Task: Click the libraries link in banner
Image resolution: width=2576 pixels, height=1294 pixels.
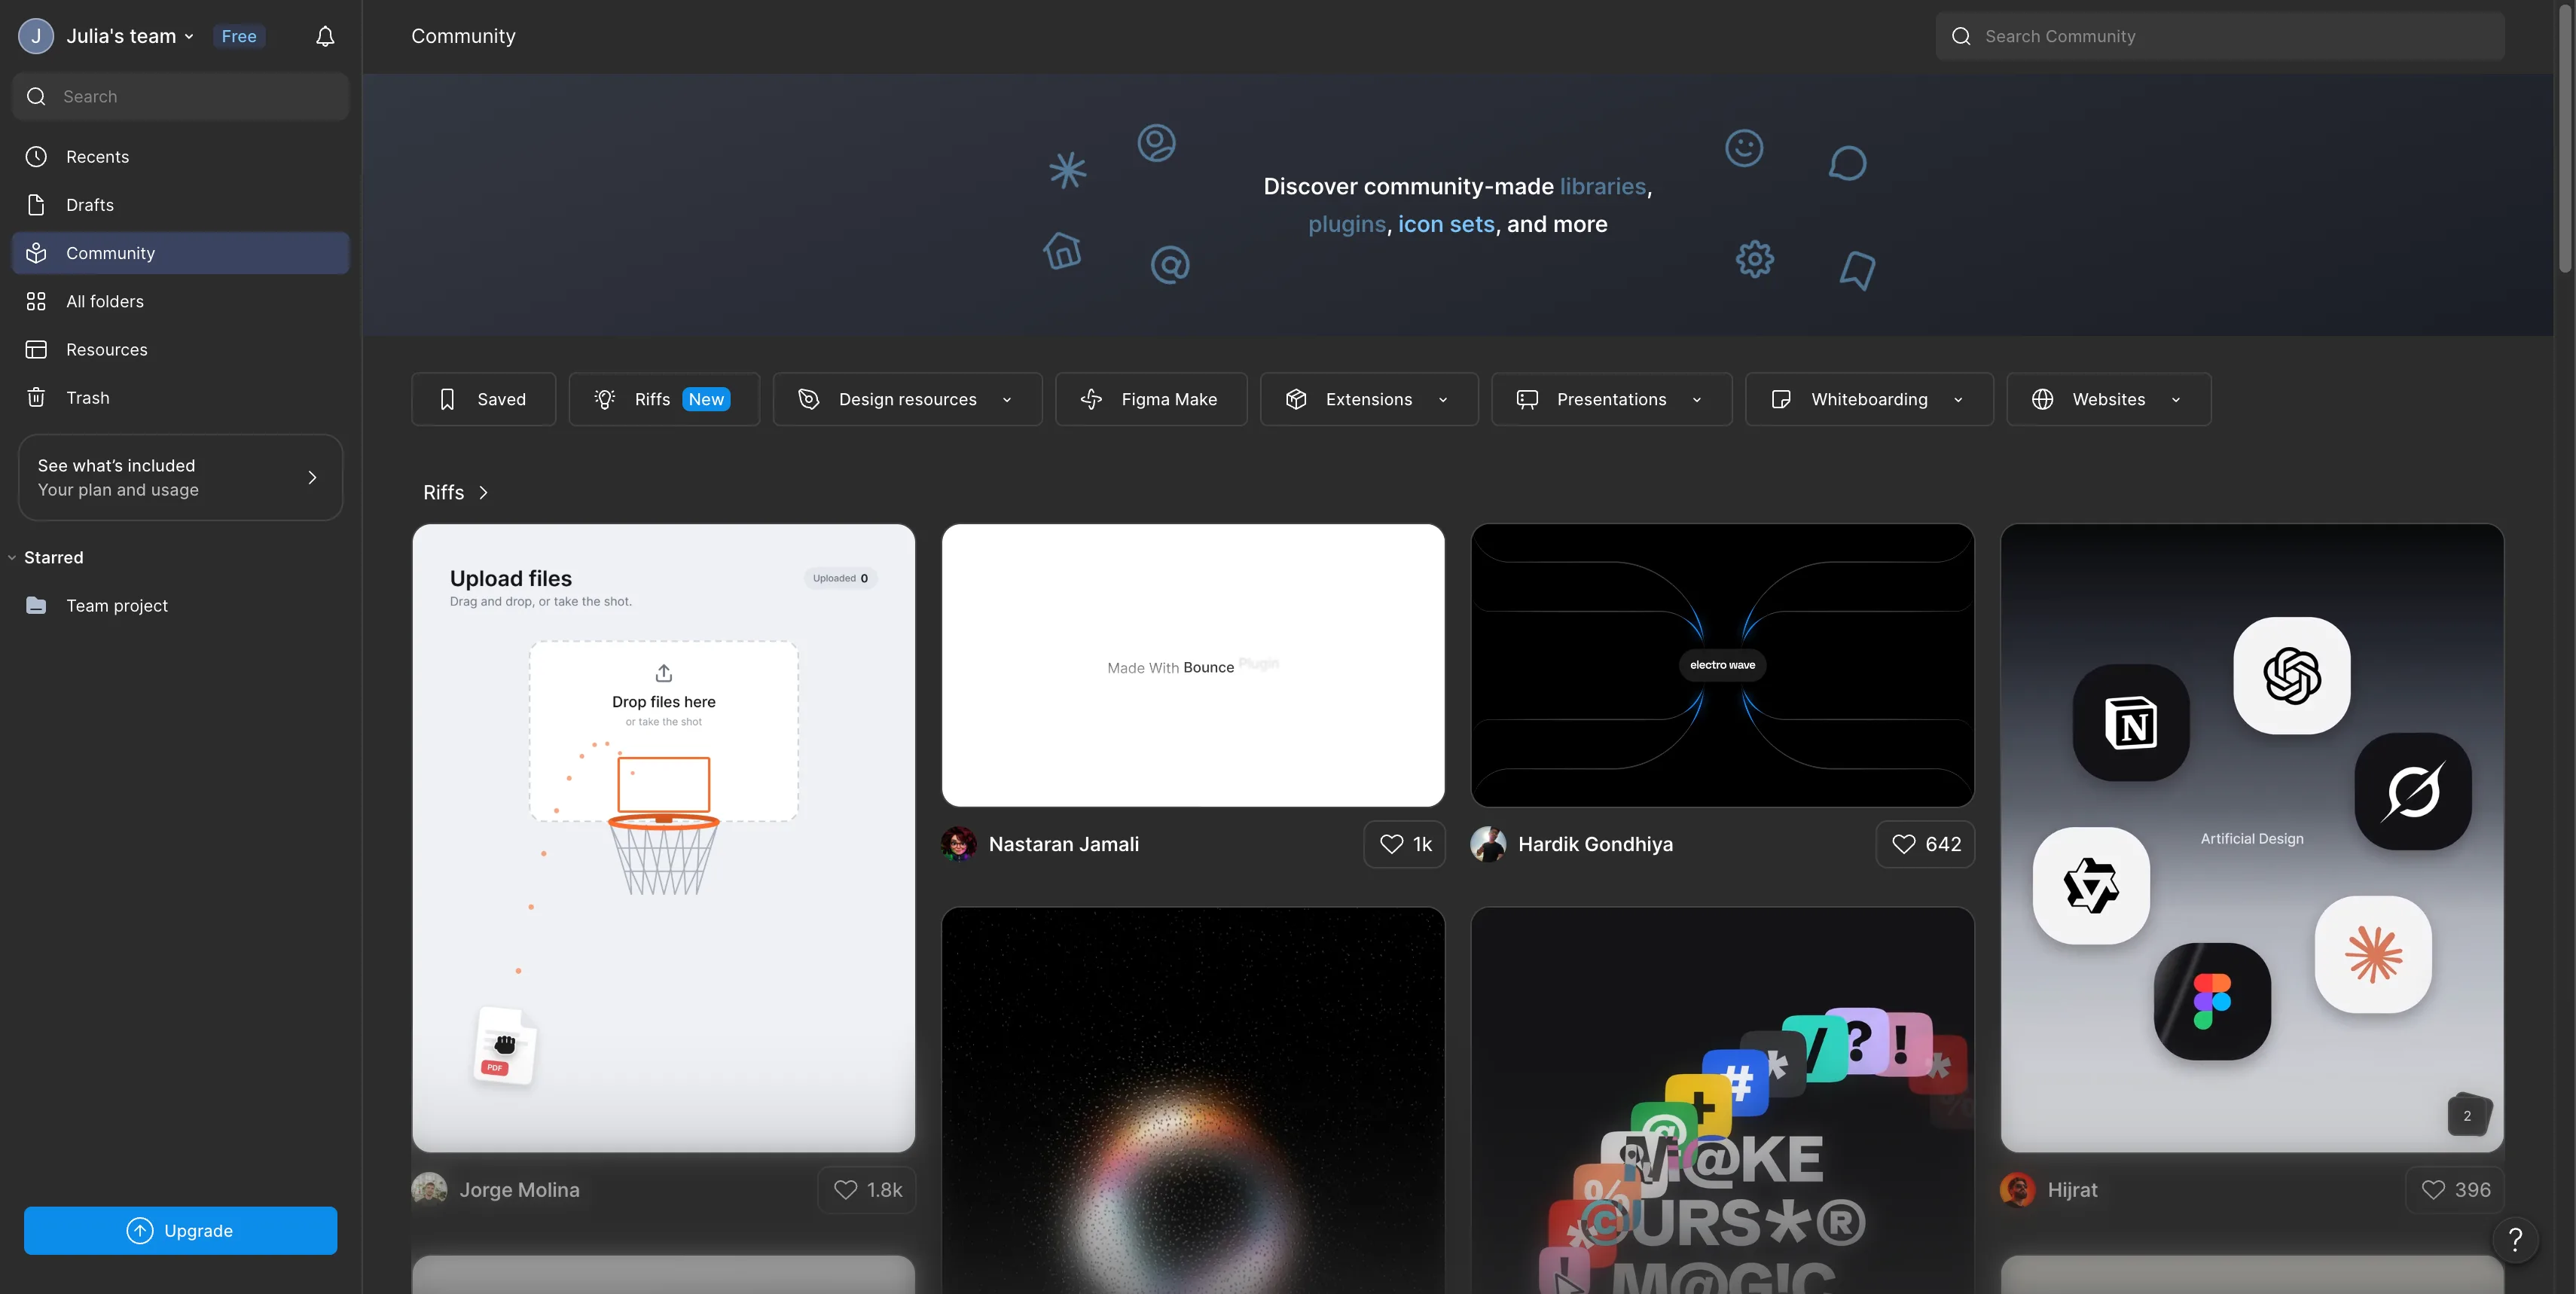Action: [x=1602, y=186]
